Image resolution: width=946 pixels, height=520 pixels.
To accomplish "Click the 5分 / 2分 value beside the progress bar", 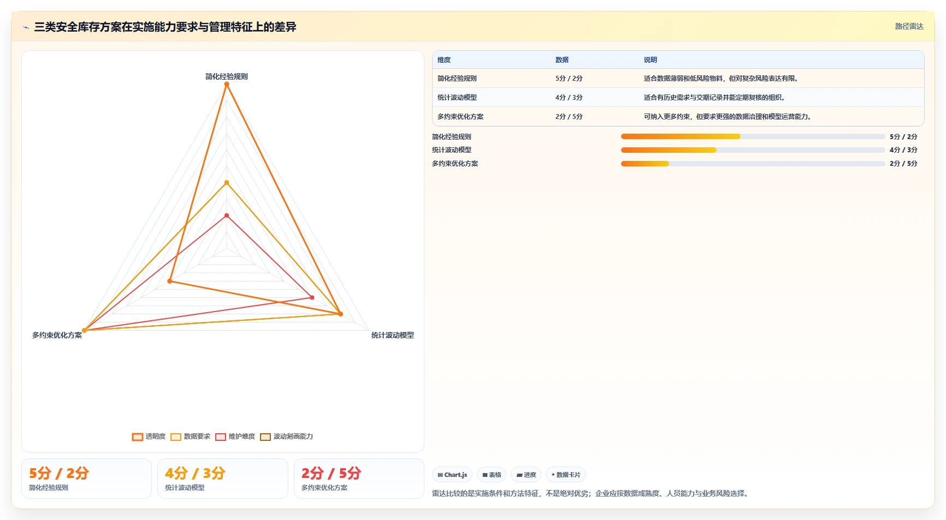I will coord(903,137).
